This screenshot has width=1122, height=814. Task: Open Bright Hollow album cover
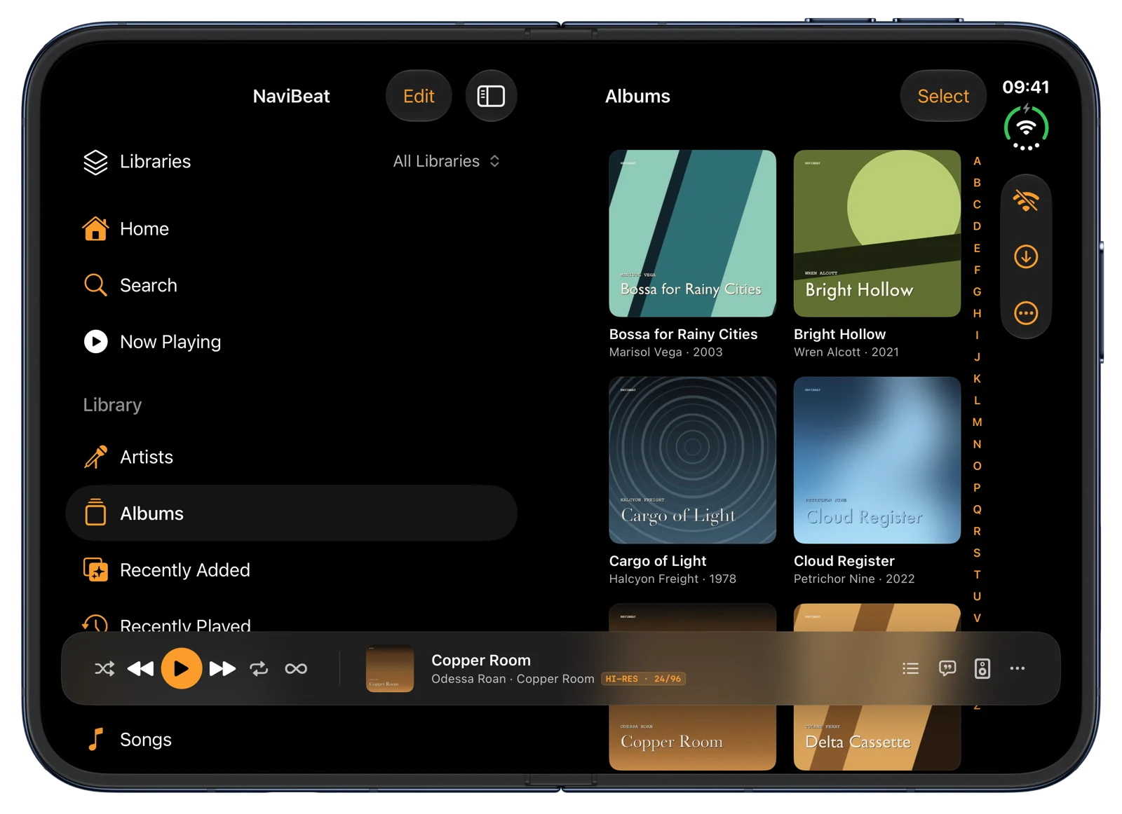click(877, 233)
